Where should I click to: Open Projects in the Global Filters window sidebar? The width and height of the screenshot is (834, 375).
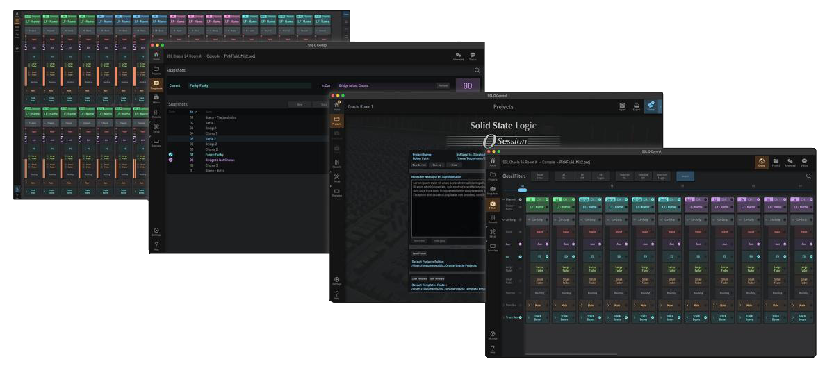[x=493, y=176]
